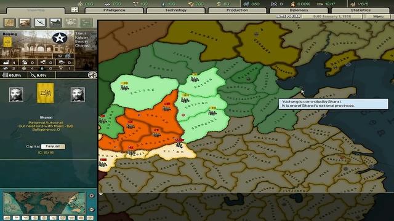The height and width of the screenshot is (221, 394).
Task: Click the yellow Shanxi flag on Beiping panel
Action: (x=7, y=42)
